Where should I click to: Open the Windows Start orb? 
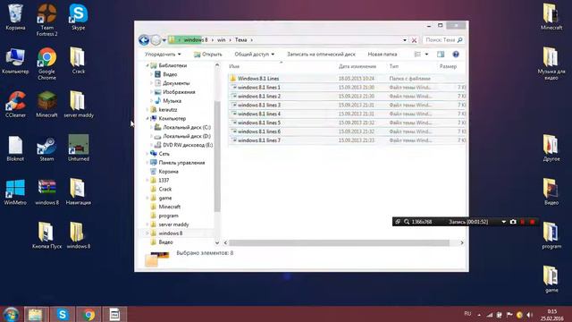tap(11, 314)
